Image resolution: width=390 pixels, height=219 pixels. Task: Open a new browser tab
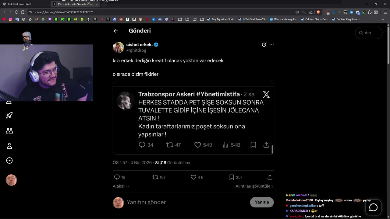coord(104,4)
